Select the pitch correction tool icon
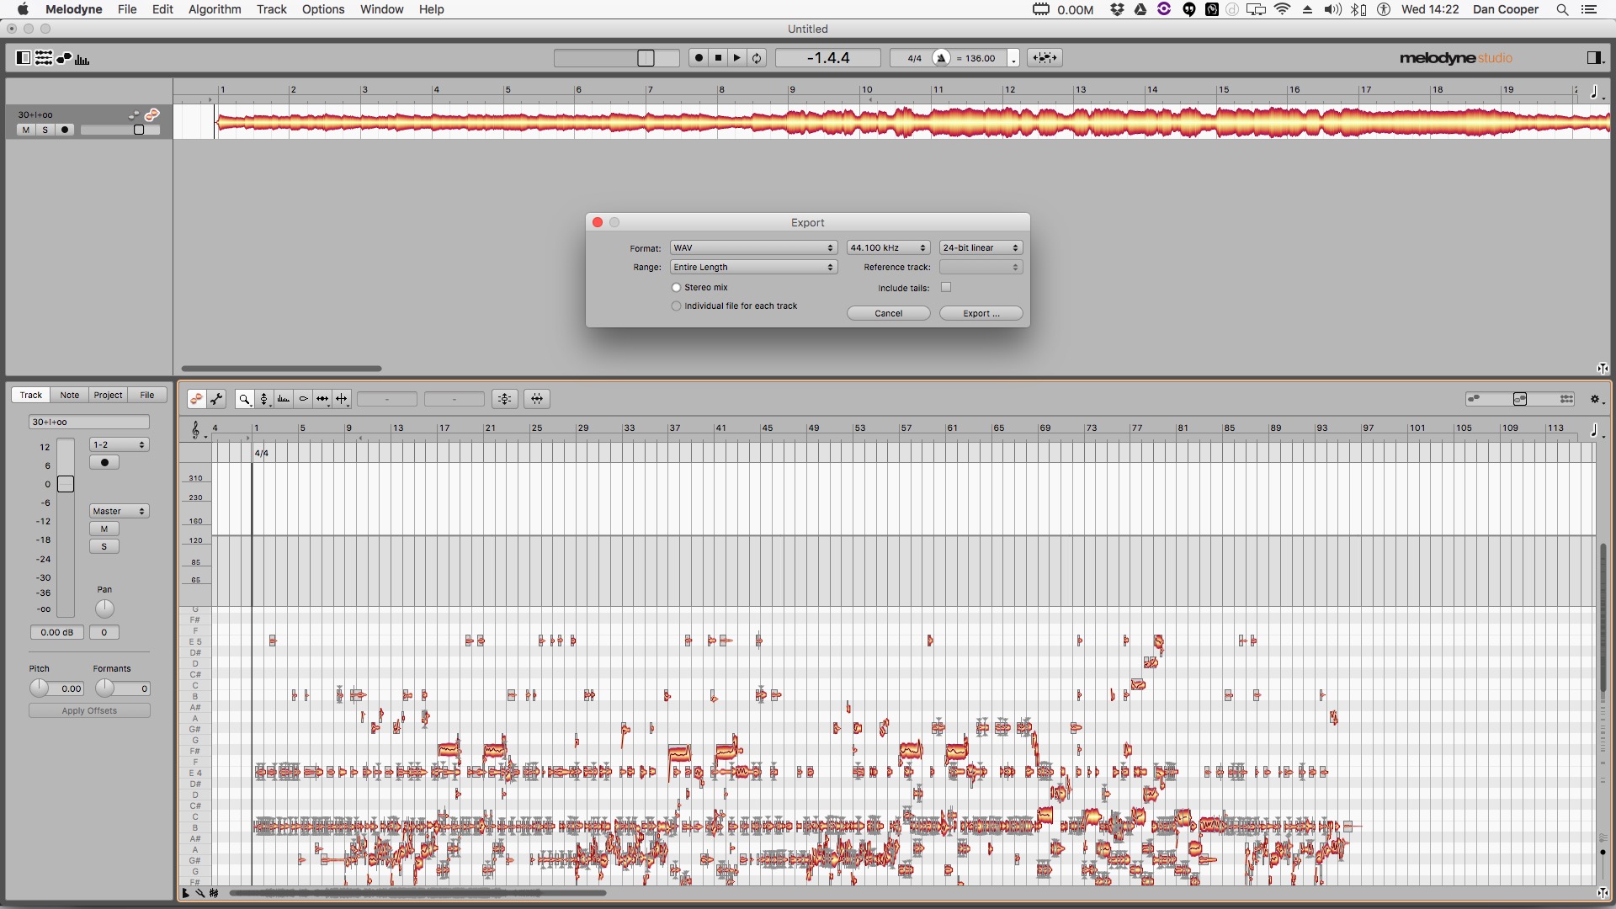This screenshot has height=909, width=1616. pos(265,398)
